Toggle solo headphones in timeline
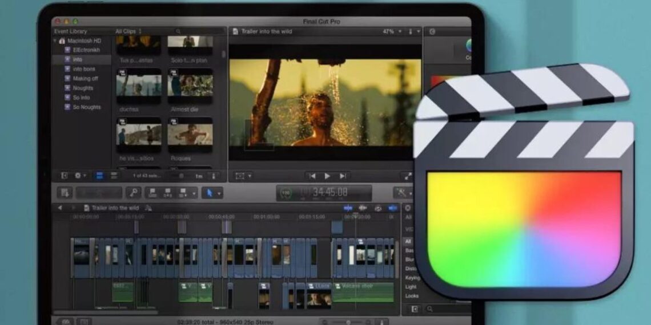Image resolution: width=651 pixels, height=325 pixels. pyautogui.click(x=378, y=208)
